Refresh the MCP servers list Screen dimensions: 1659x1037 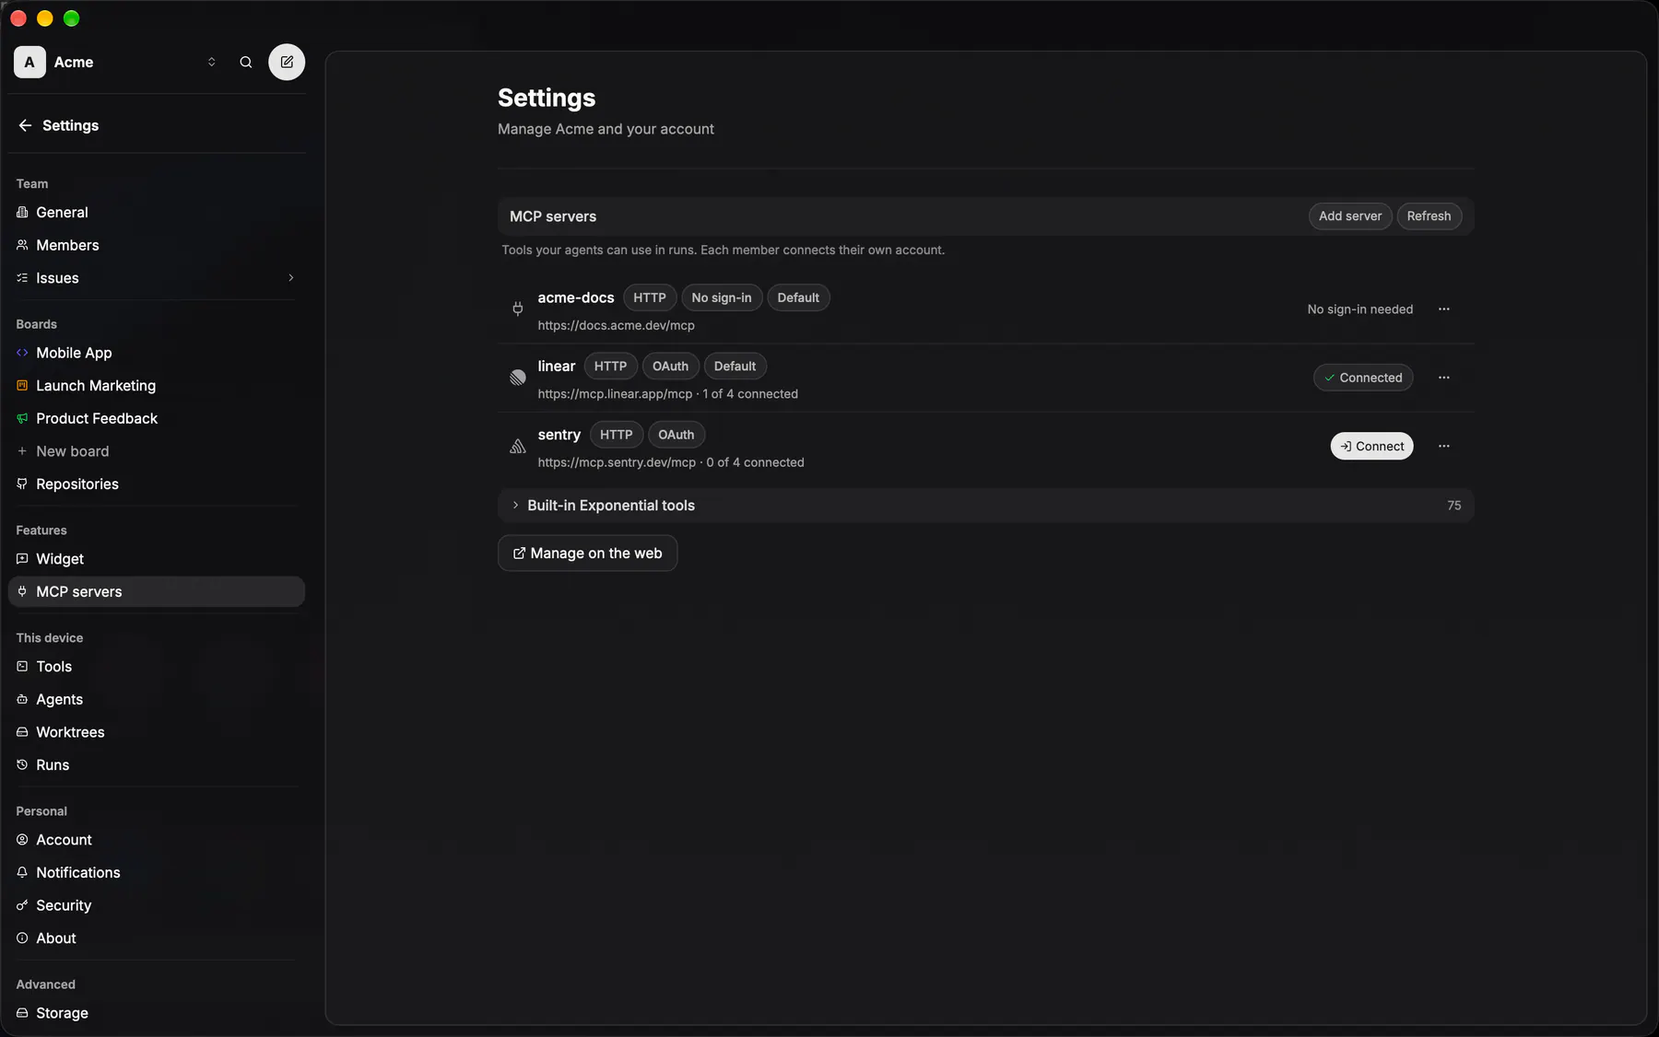[x=1429, y=216]
